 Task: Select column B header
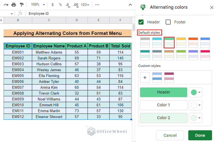(18, 20)
